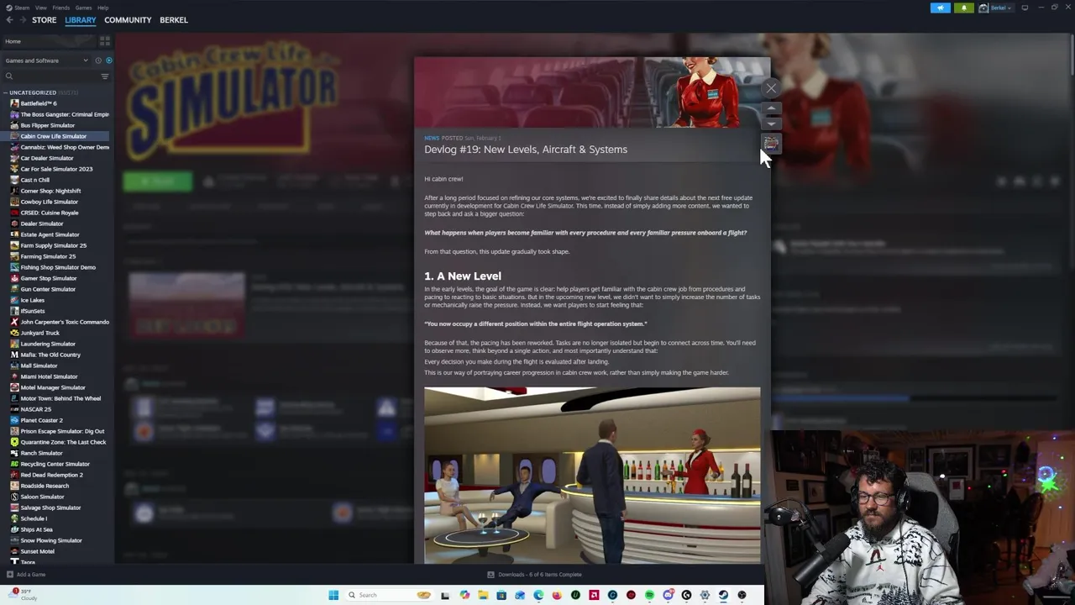1075x605 pixels.
Task: Open Windows Start menu
Action: 333,595
